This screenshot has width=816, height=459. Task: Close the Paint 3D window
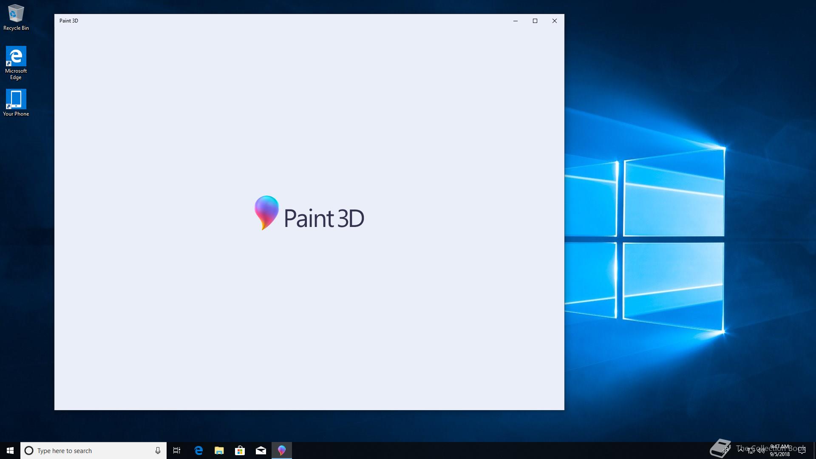pyautogui.click(x=555, y=21)
